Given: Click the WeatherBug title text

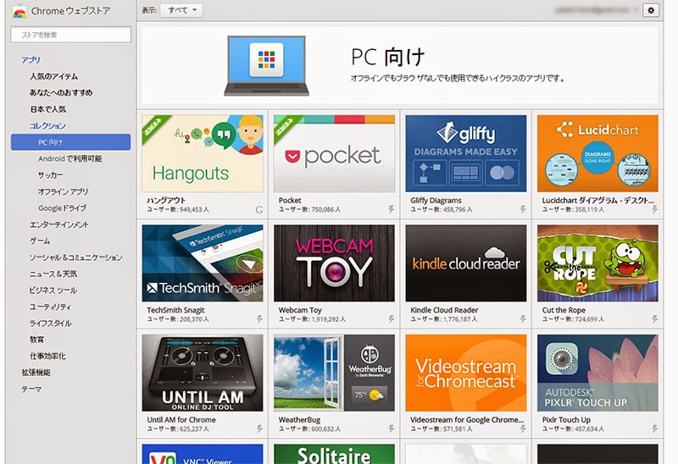Looking at the screenshot, I should 299,420.
